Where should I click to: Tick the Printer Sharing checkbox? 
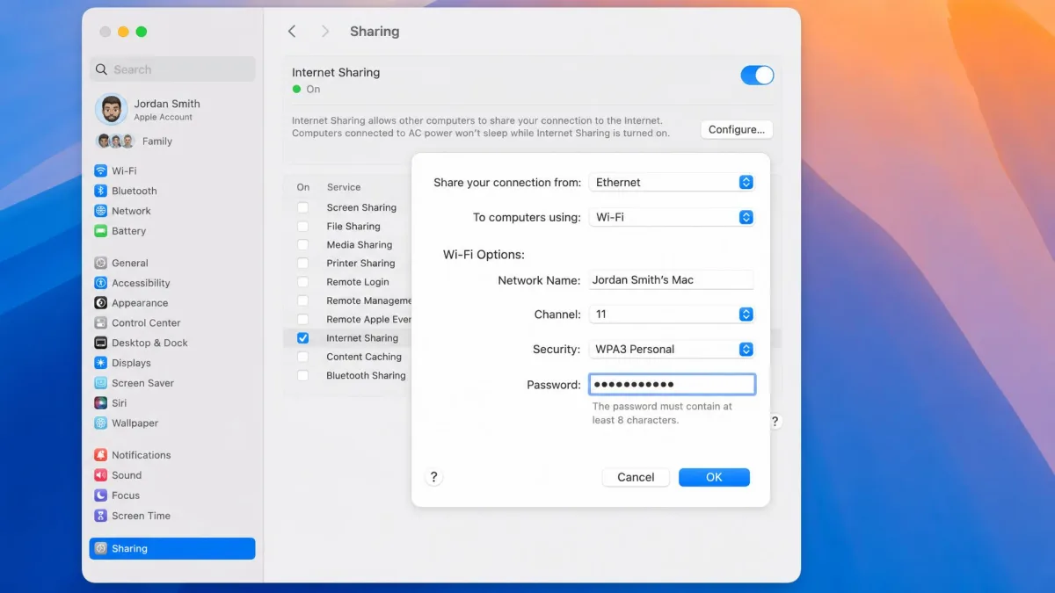[303, 263]
